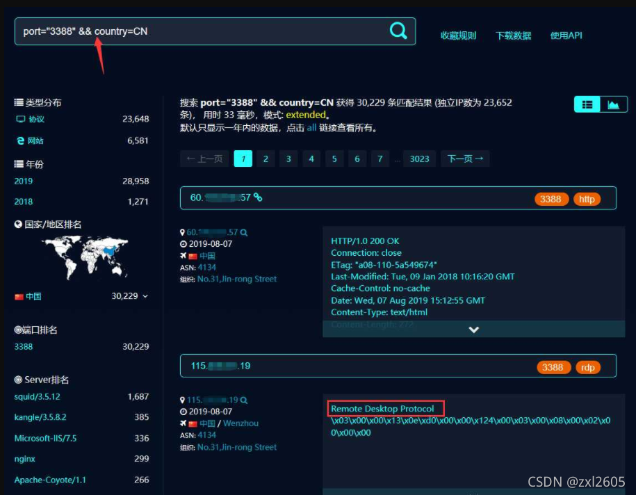Go to results page 2
The height and width of the screenshot is (495, 636).
pos(266,159)
